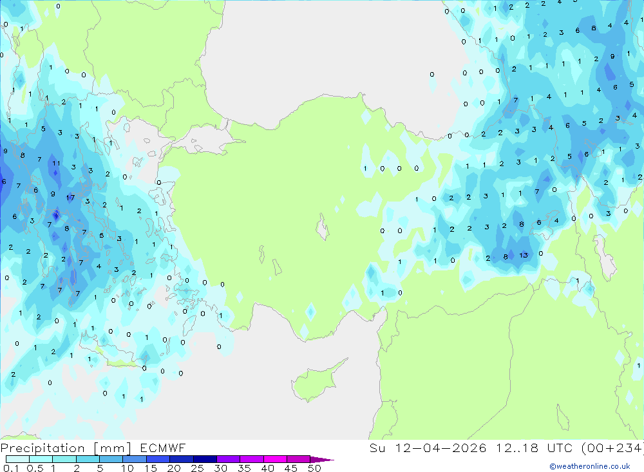Pick the 10–15 mm legend color swatch
Screen dimensions: 644x472
[135, 459]
